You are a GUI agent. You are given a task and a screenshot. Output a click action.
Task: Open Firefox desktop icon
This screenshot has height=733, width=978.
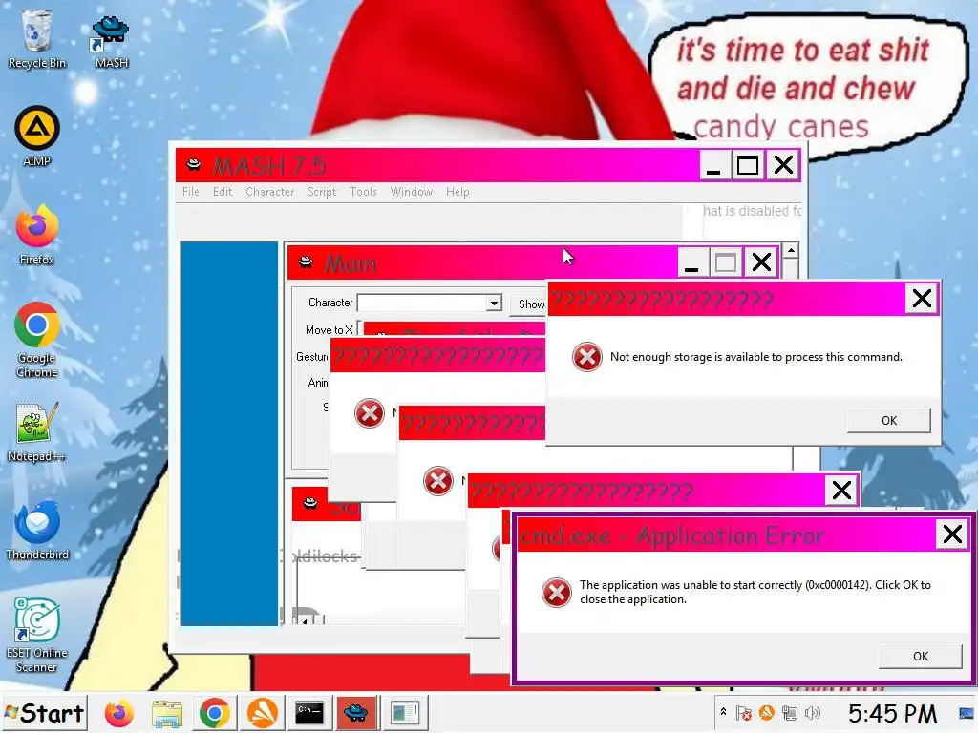click(x=37, y=235)
